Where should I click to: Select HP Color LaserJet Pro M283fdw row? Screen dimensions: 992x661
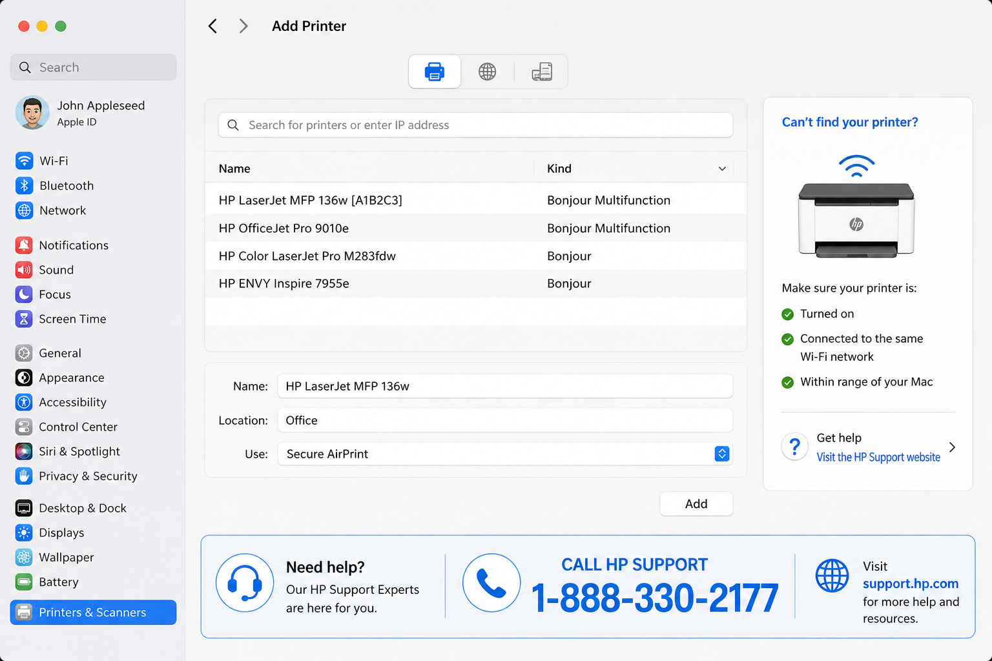tap(475, 256)
